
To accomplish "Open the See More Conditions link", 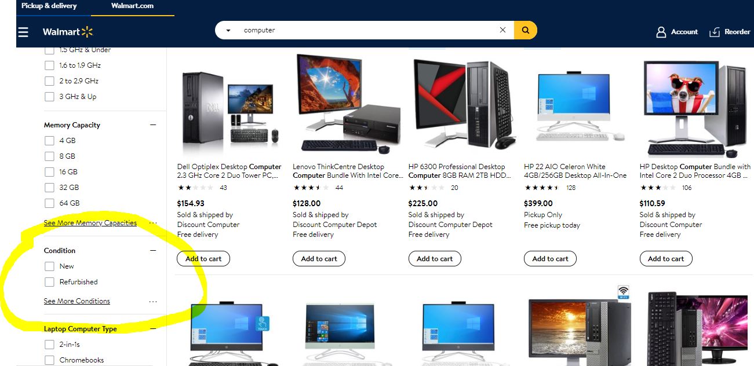I will click(77, 301).
